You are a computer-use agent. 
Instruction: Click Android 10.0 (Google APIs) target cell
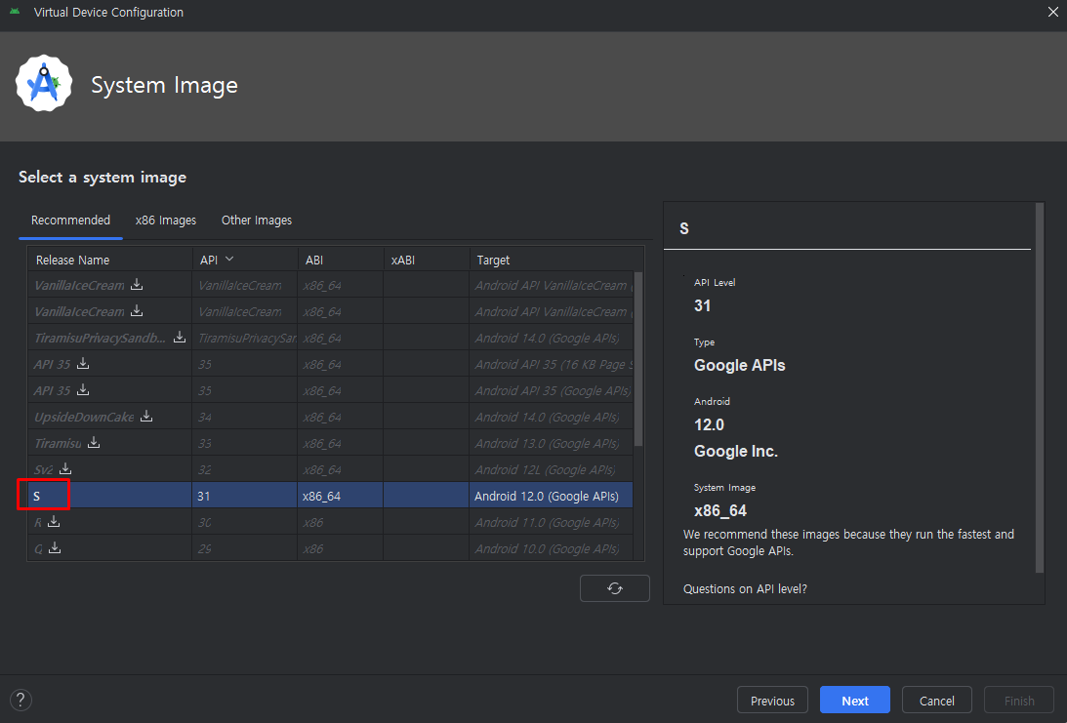pos(552,548)
